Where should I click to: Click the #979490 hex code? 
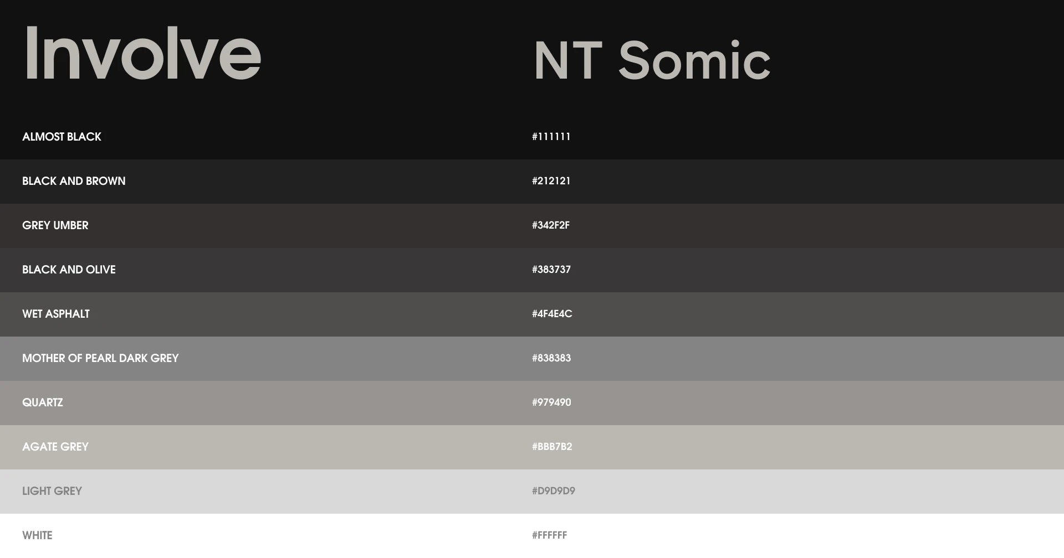tap(551, 402)
